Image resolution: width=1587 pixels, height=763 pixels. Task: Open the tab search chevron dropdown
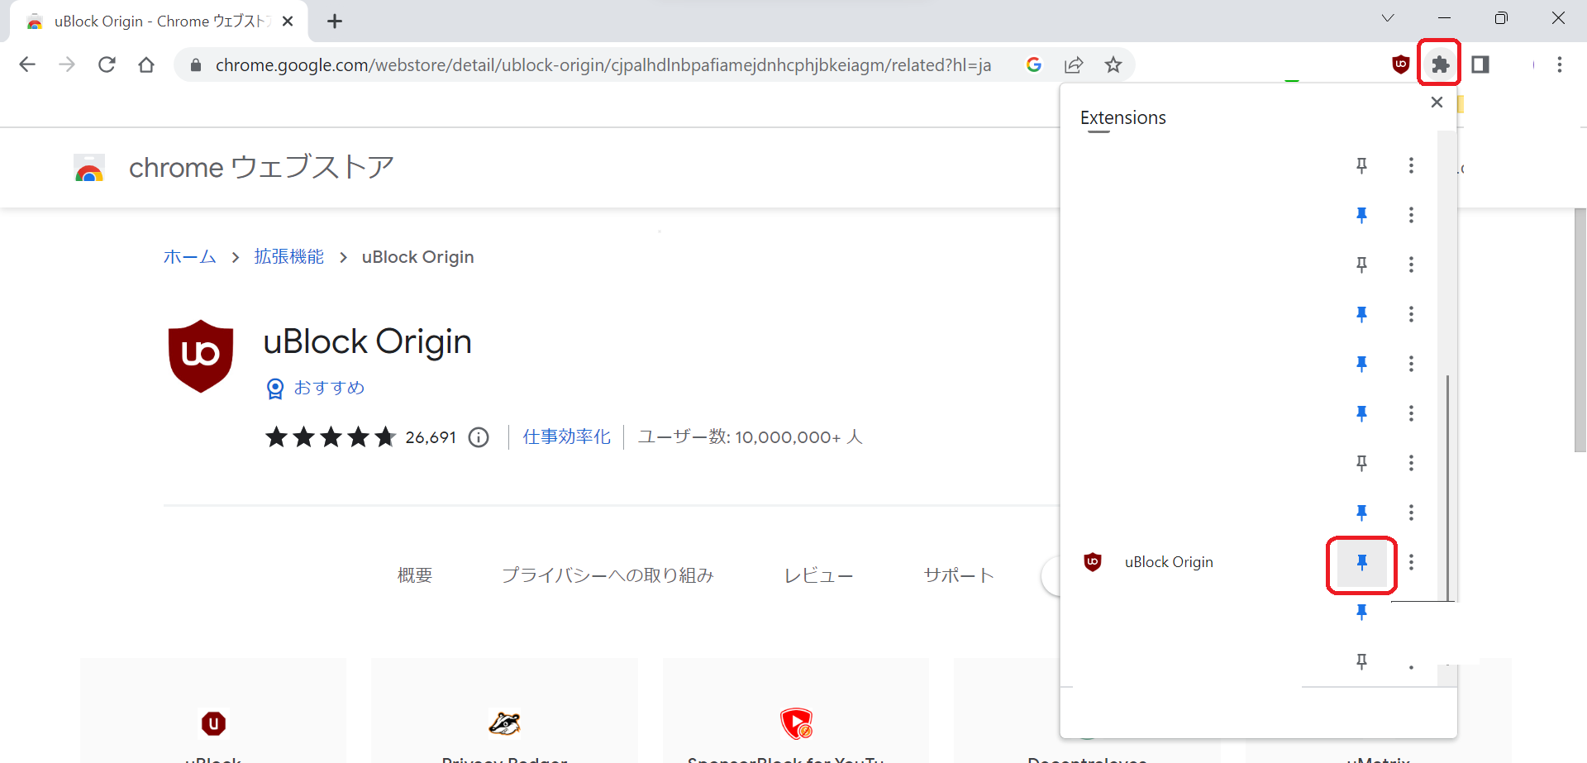tap(1388, 18)
